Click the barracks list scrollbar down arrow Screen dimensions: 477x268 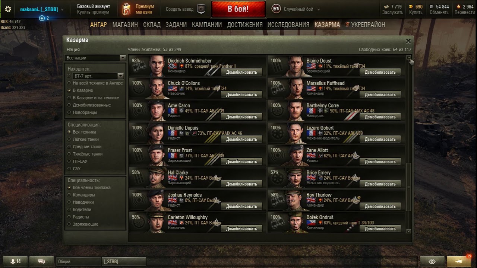(x=409, y=231)
